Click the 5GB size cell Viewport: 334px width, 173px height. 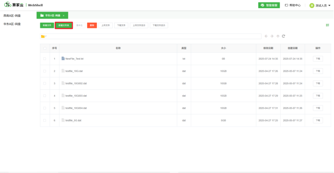point(223,120)
